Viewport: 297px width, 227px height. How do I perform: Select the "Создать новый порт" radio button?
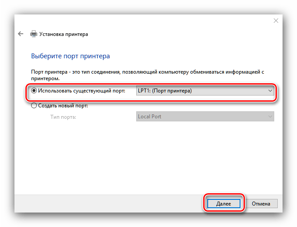[x=34, y=106]
